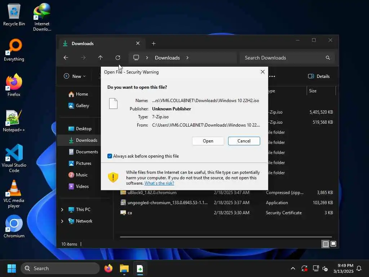Follow the What's the risk? link

159,183
